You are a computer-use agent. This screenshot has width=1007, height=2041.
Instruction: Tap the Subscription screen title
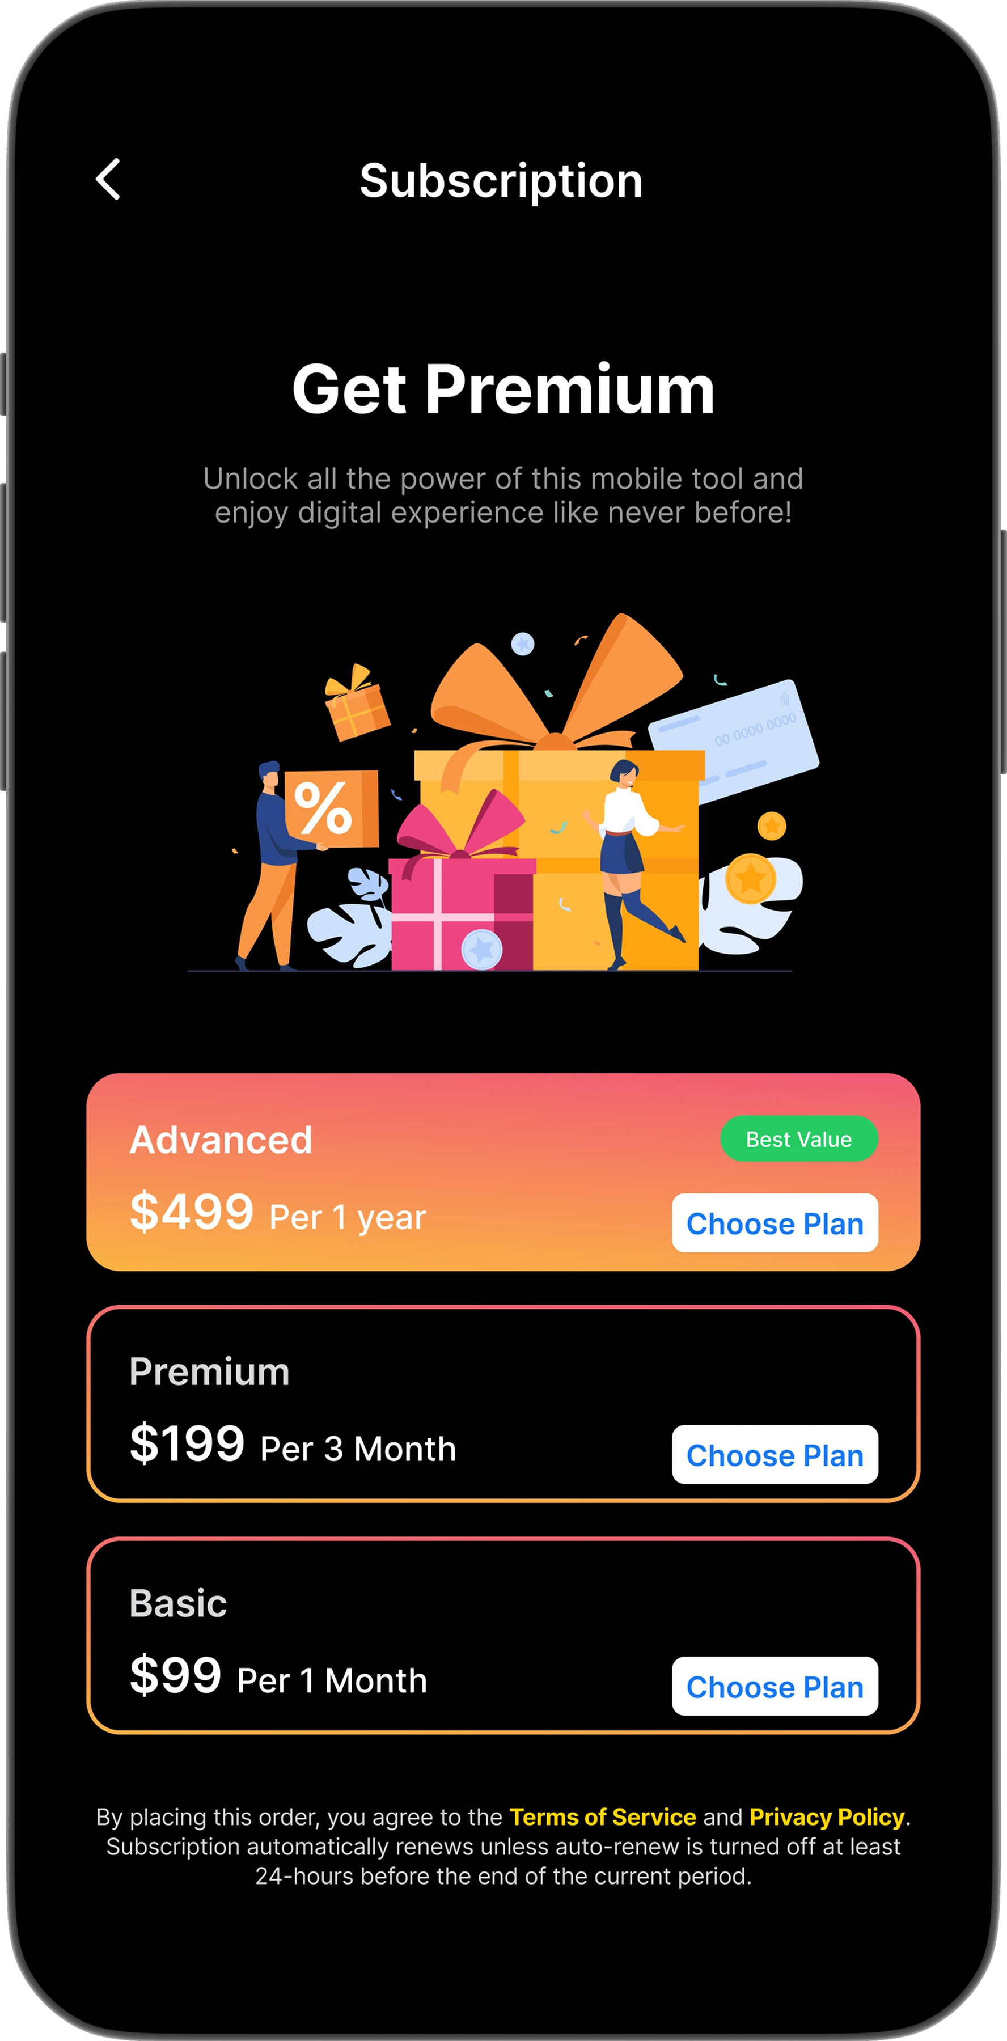(x=502, y=181)
